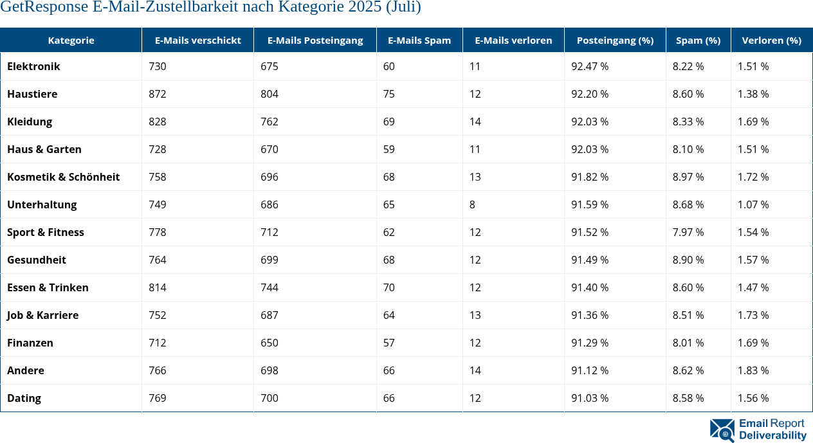Click the 696 inbox value for Kosmetik & Schönheit
The height and width of the screenshot is (443, 813).
click(269, 177)
